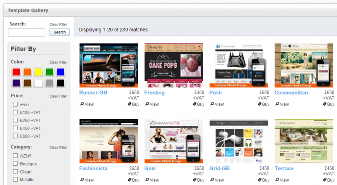
Task: Click the tag Buy icon under Cosmopolitan
Action: tap(324, 104)
